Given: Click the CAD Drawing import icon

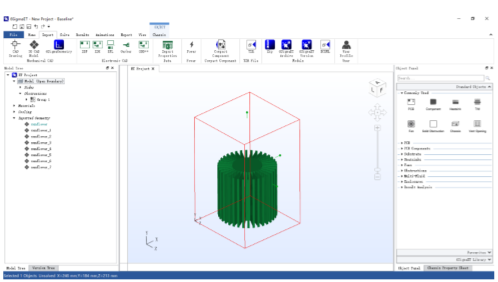Looking at the screenshot, I should point(15,45).
